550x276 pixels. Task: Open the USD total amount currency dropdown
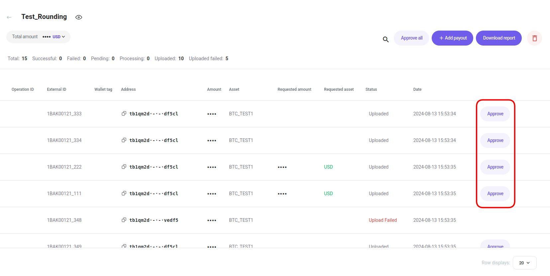(x=58, y=37)
